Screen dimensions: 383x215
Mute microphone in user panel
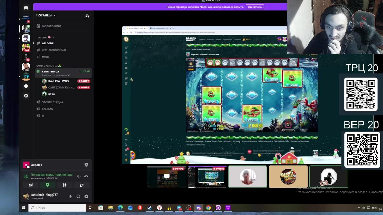click(70, 196)
